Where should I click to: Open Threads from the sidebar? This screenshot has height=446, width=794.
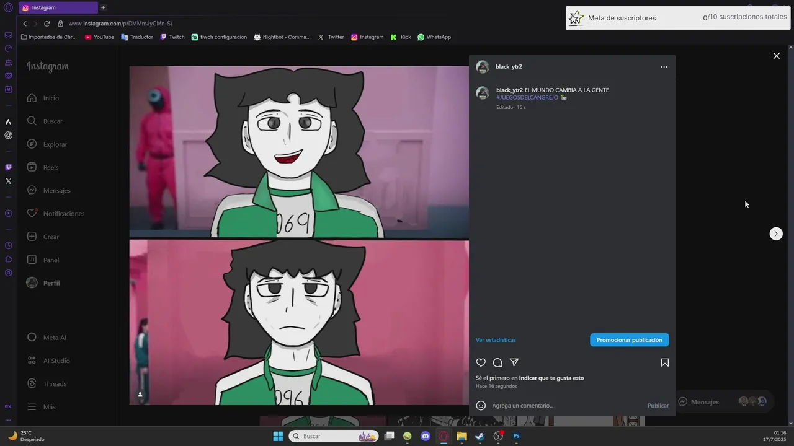point(47,384)
